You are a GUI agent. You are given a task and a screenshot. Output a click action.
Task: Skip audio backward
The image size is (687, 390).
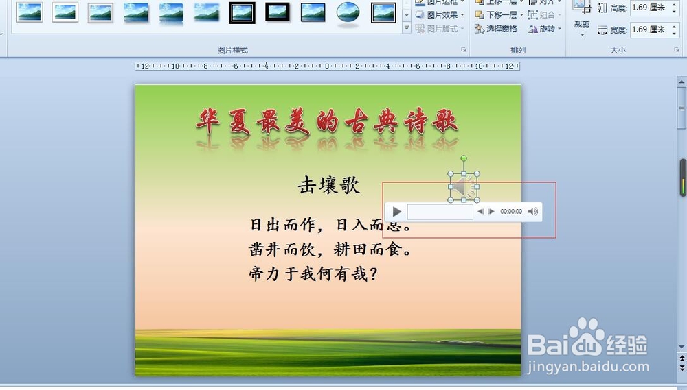pyautogui.click(x=481, y=212)
